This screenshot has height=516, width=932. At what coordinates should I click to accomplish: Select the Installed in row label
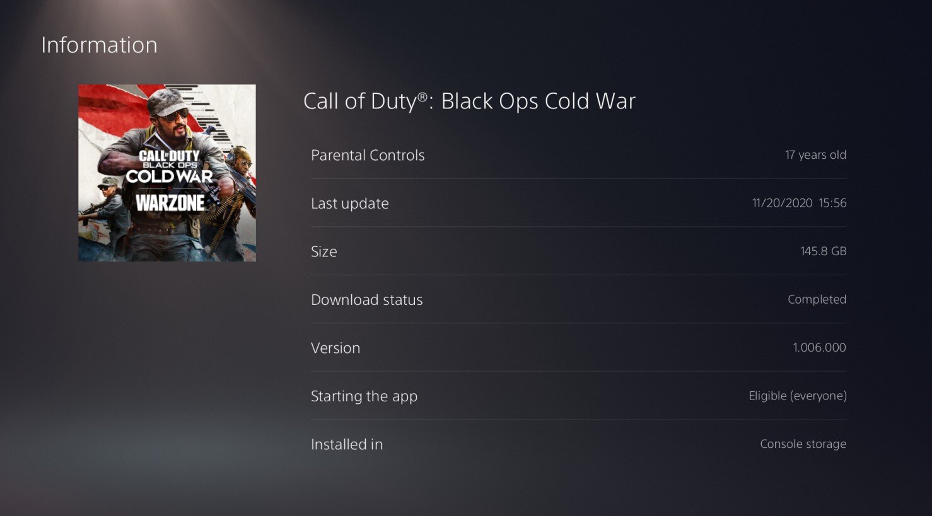click(x=347, y=444)
